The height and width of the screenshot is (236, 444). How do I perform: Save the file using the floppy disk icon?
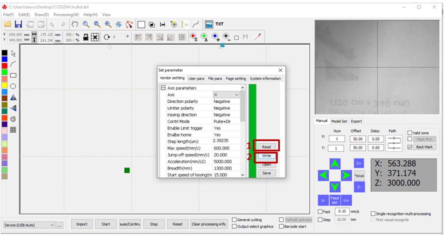[19, 24]
